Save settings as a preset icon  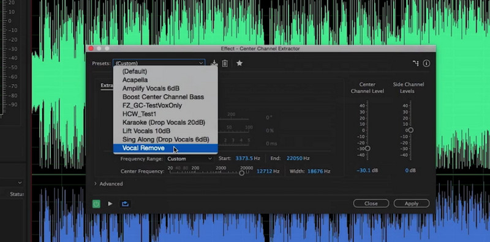[x=214, y=64]
